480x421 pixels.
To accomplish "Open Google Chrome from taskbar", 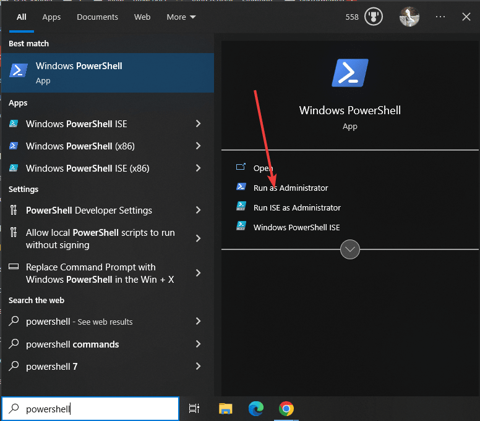I will 286,408.
